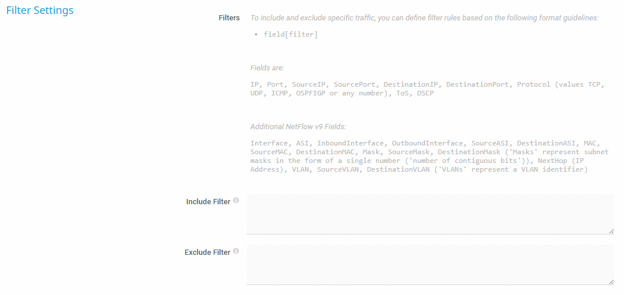Viewport: 624px width, 295px height.
Task: Click the Exclude Filter resize grip
Action: 611,282
